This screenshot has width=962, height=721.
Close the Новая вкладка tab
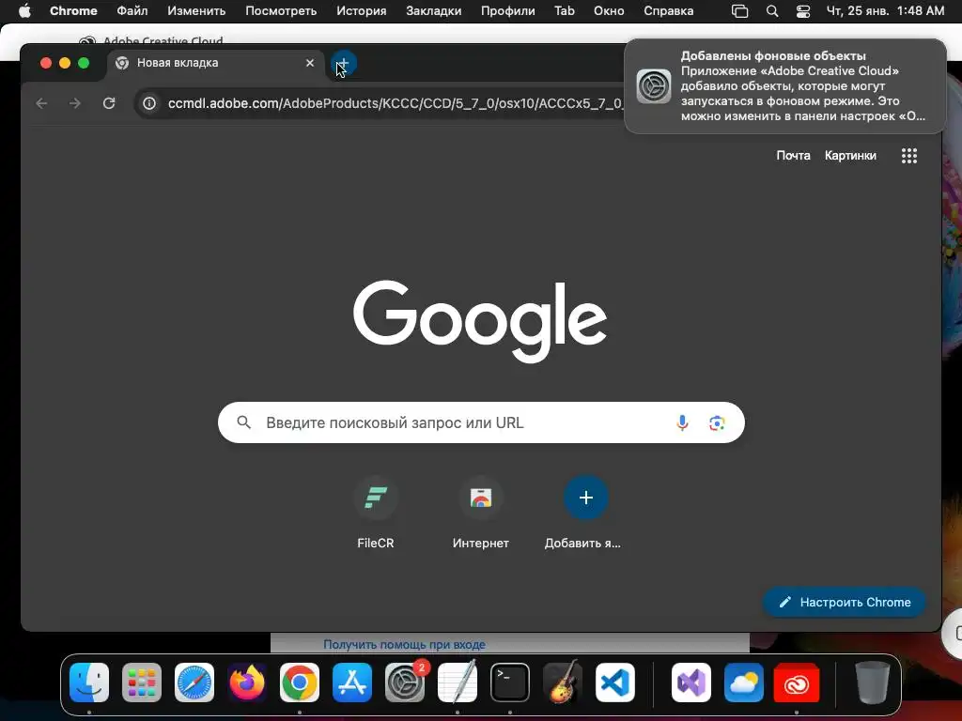[310, 63]
